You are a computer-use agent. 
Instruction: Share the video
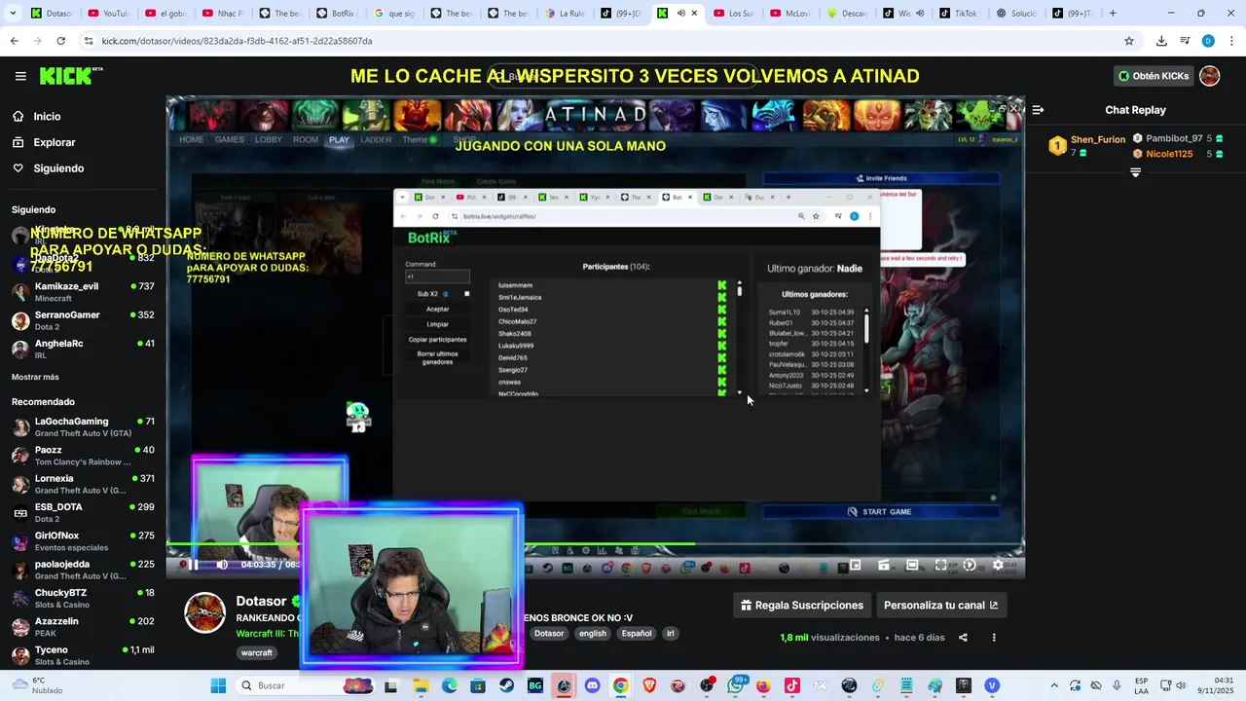click(x=963, y=638)
